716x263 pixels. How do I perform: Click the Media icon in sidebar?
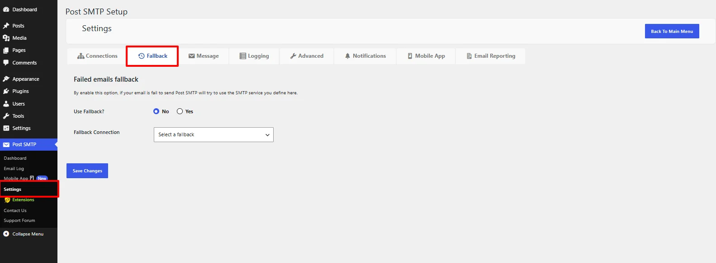(x=6, y=38)
